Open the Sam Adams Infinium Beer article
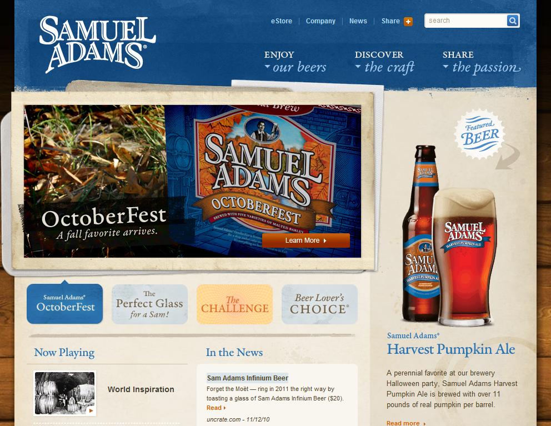 [247, 378]
